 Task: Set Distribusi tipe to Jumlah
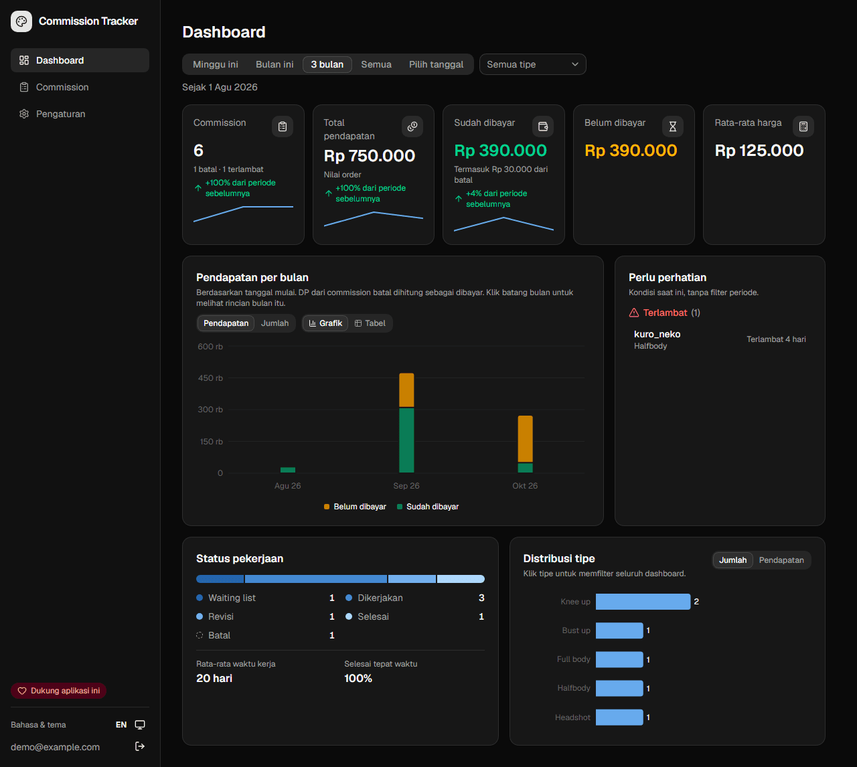click(733, 560)
